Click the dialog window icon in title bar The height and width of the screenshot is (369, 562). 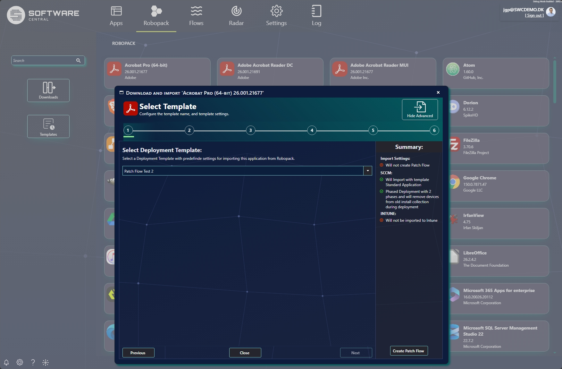point(122,92)
